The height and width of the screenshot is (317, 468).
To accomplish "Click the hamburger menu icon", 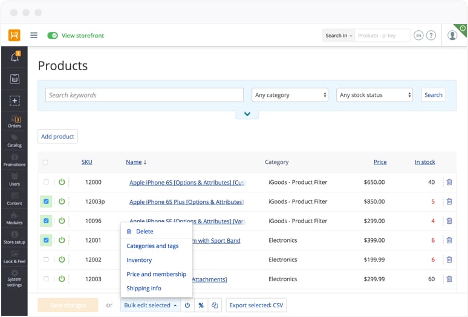I will pyautogui.click(x=34, y=36).
